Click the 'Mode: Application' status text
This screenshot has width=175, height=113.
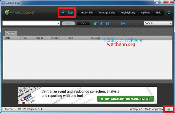154,109
